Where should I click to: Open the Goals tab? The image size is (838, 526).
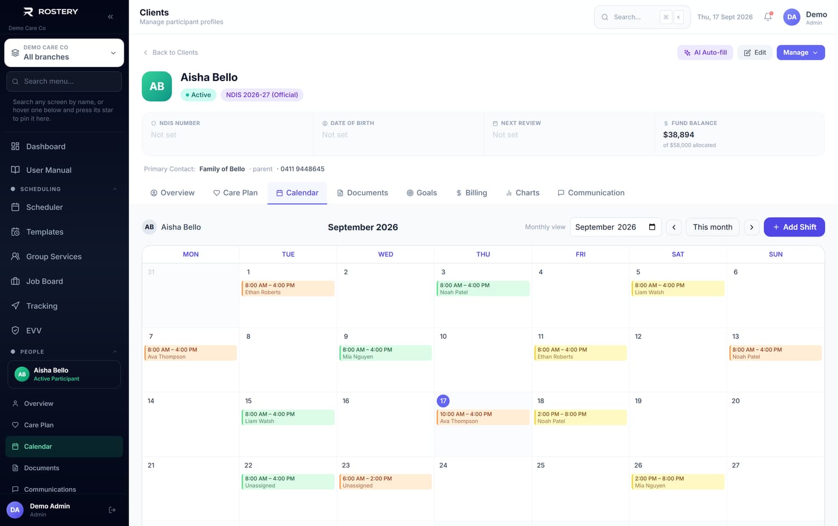tap(422, 193)
